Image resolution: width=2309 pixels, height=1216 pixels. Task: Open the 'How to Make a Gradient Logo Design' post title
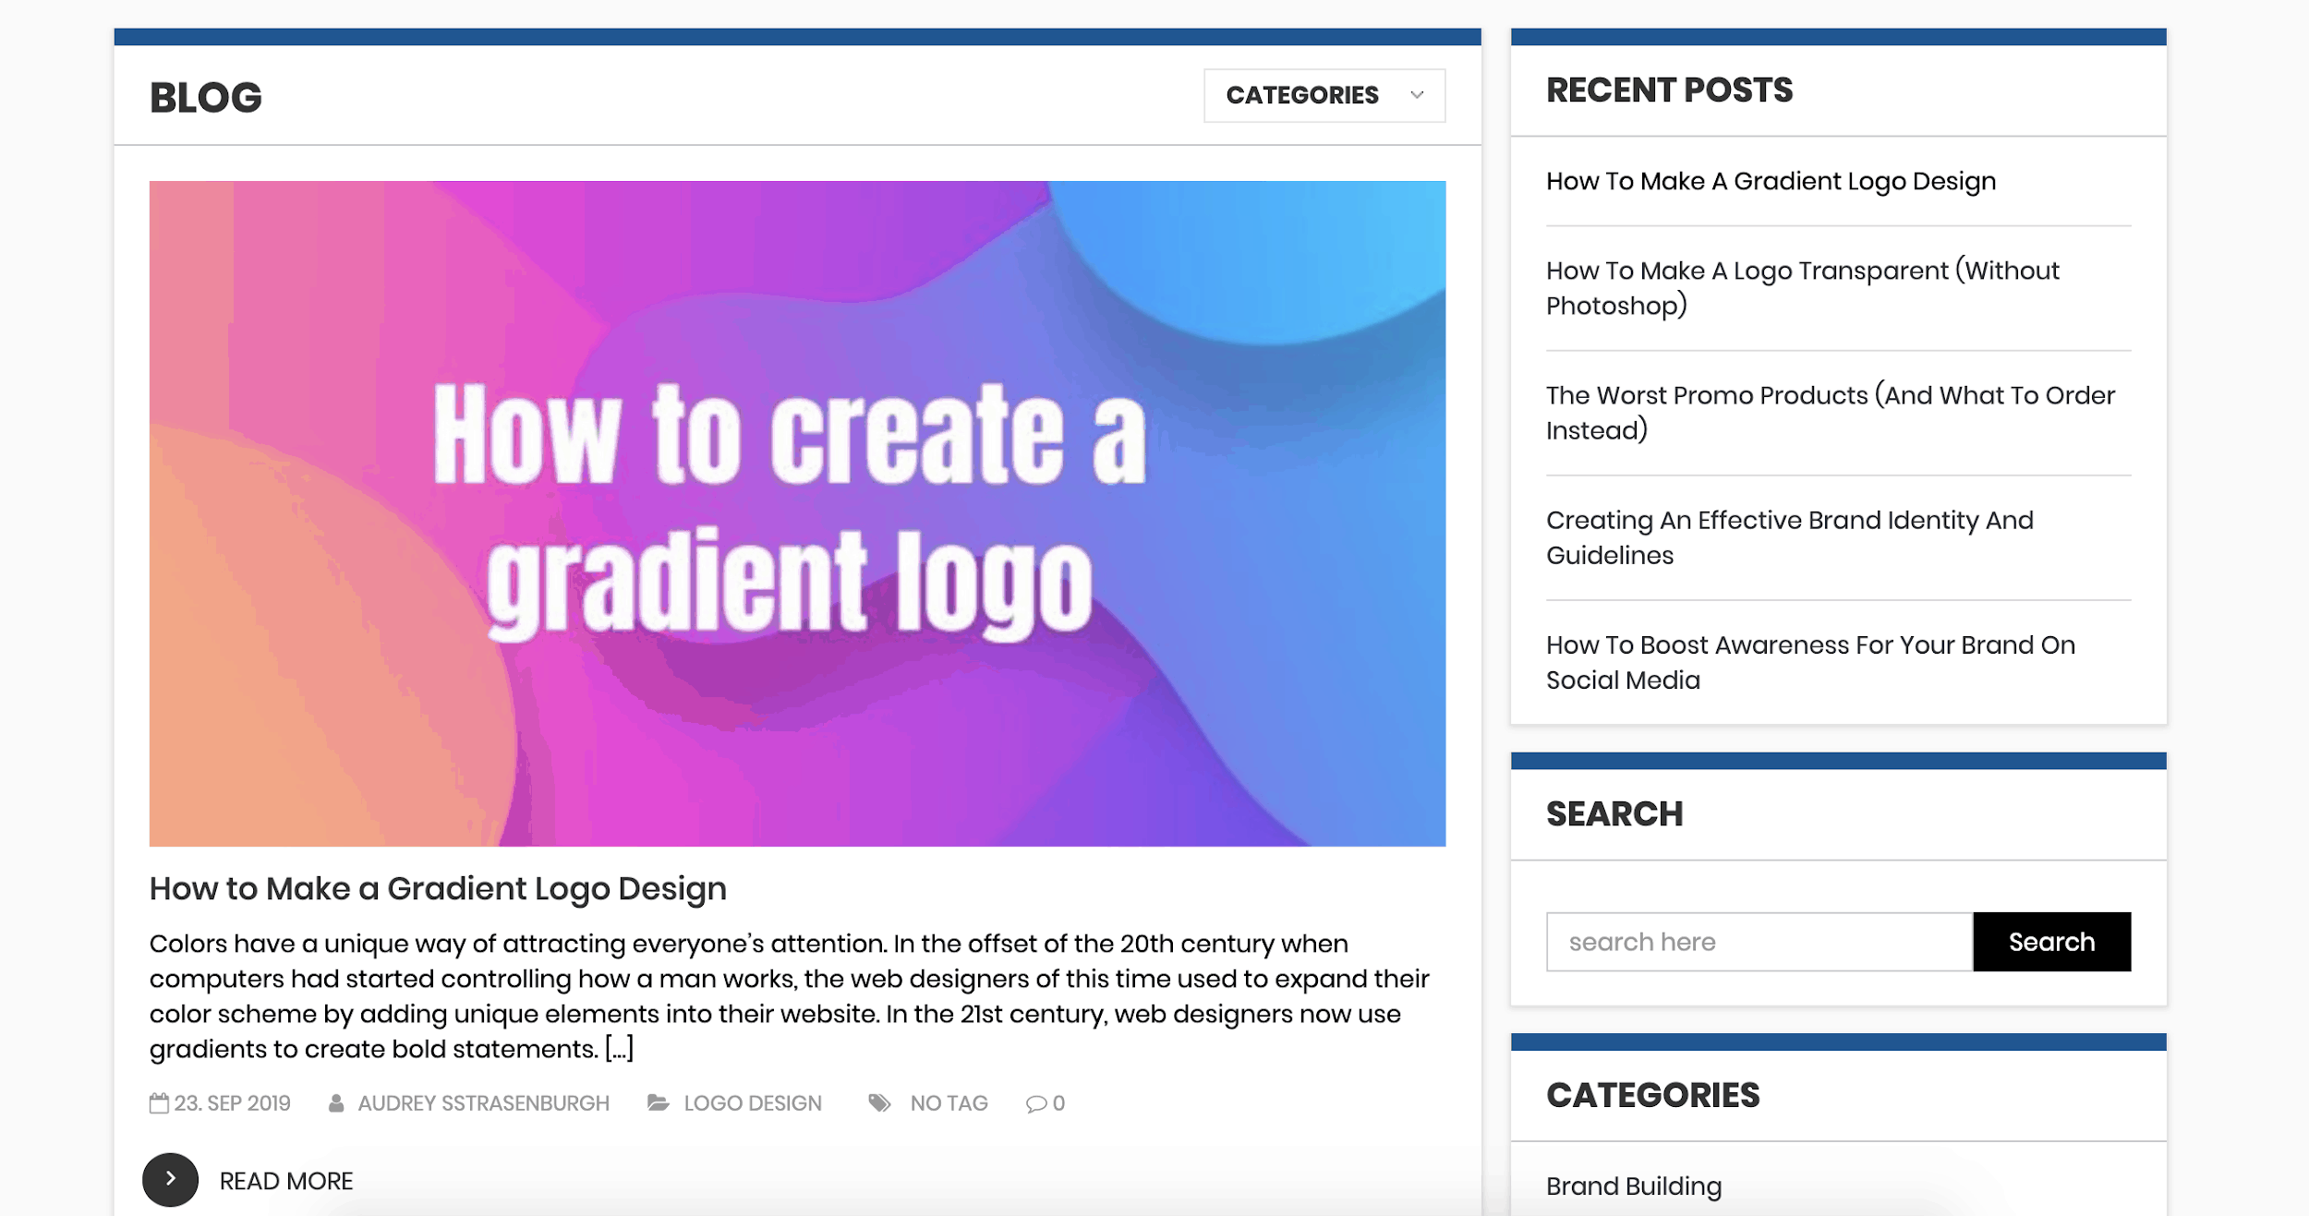(438, 888)
